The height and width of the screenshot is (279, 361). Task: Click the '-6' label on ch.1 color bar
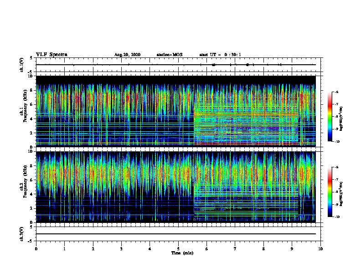(336, 92)
